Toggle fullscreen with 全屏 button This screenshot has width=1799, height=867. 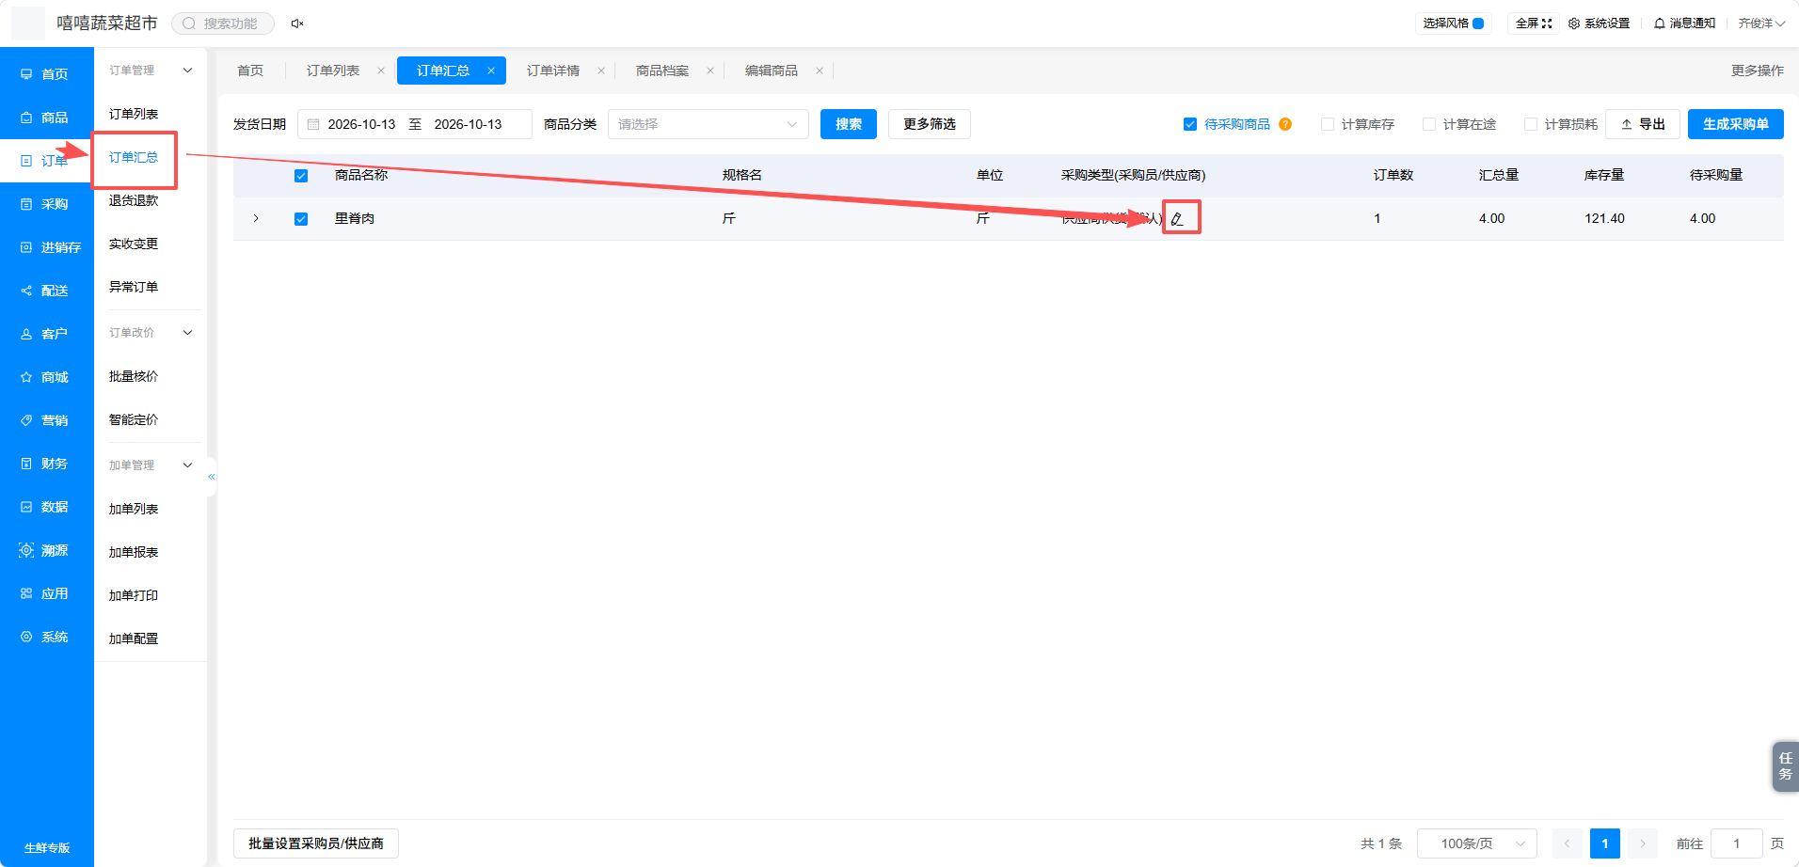(x=1534, y=24)
